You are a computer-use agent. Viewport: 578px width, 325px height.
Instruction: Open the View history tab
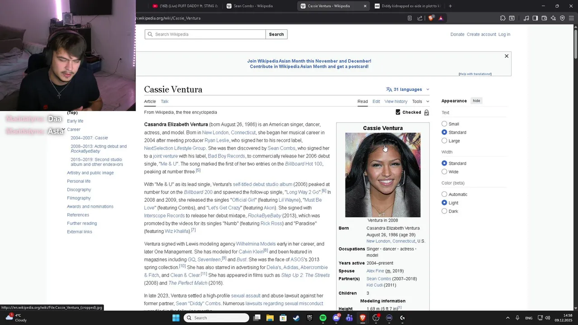[396, 102]
